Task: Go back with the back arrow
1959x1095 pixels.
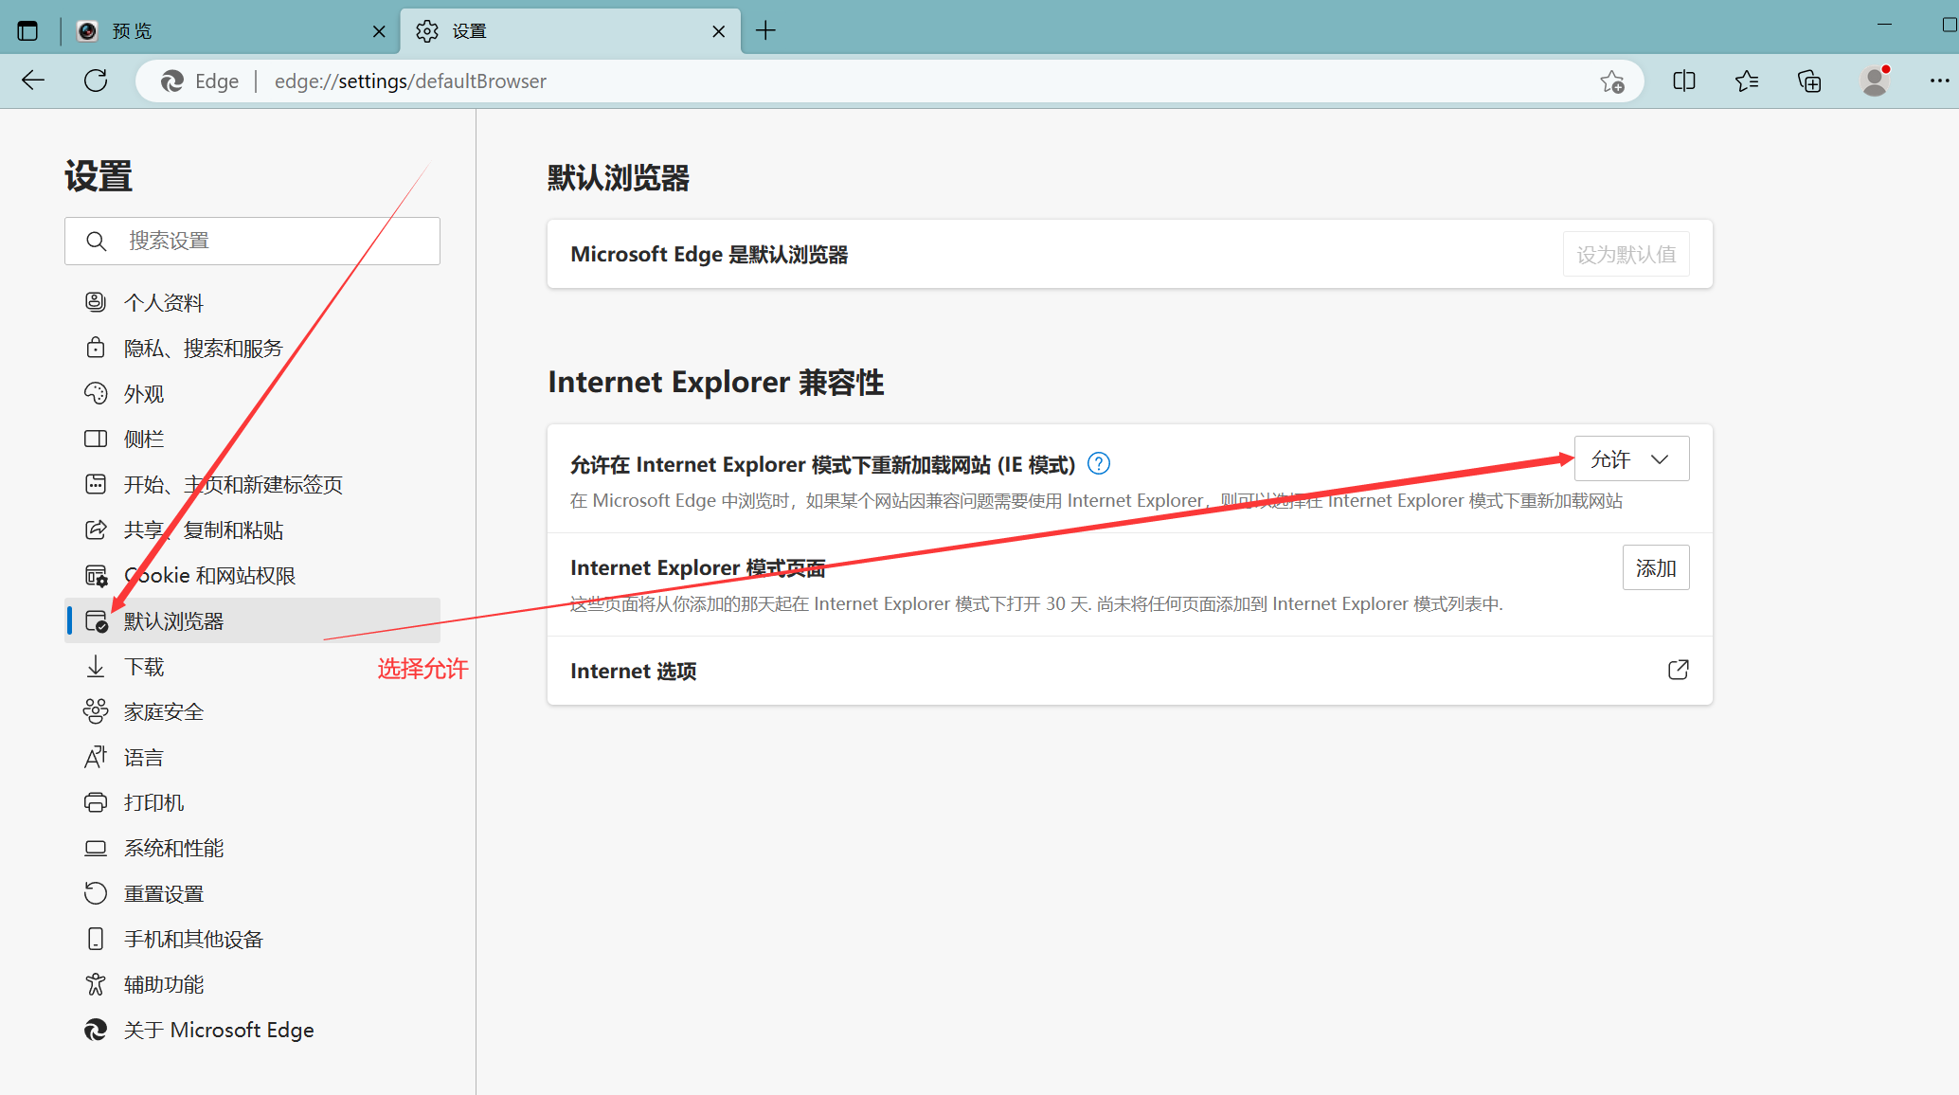Action: tap(33, 81)
